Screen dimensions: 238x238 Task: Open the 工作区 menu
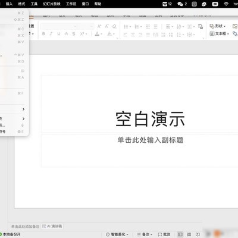tap(71, 4)
